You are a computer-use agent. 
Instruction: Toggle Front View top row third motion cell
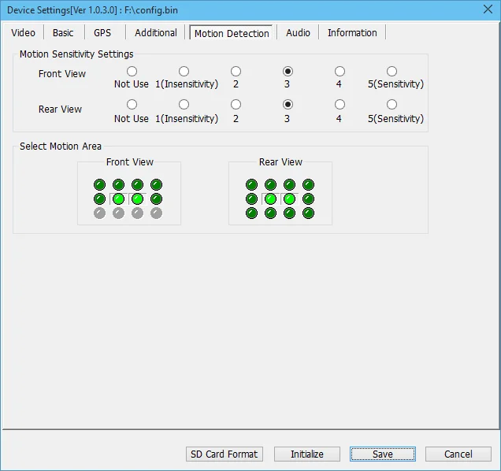[137, 184]
